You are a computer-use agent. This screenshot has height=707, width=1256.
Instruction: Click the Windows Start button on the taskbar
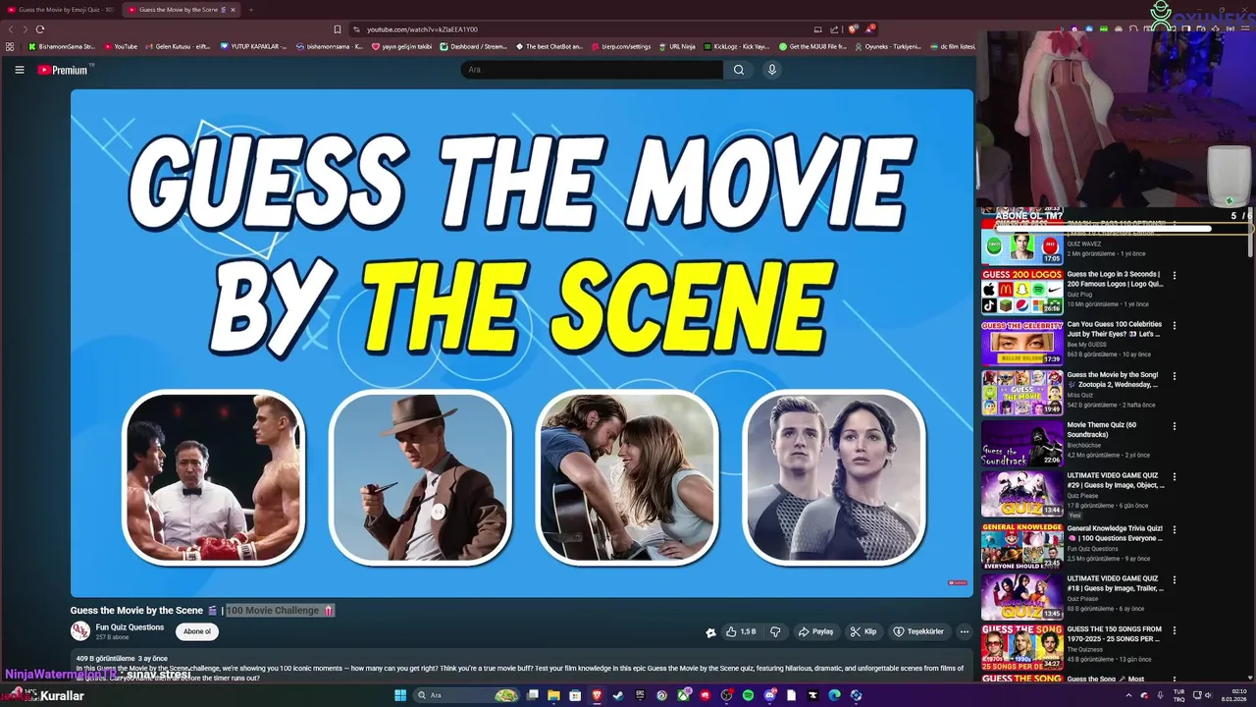click(x=400, y=695)
